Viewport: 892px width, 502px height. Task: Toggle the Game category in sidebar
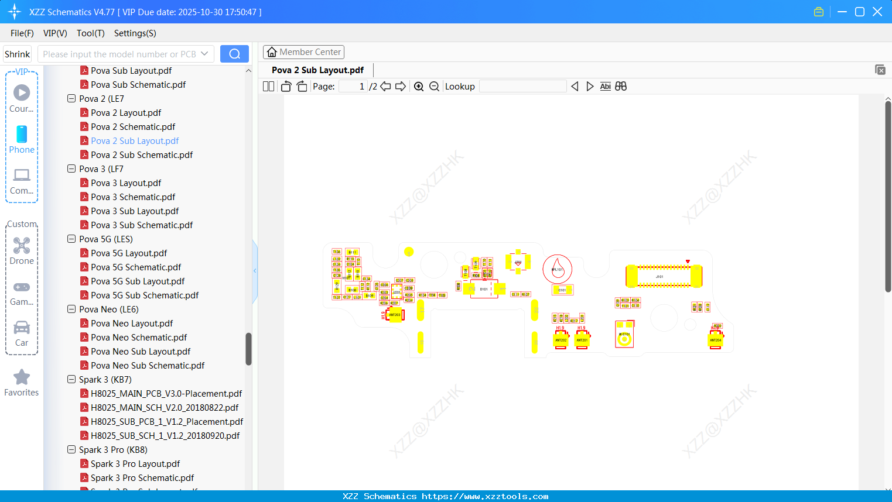point(21,287)
